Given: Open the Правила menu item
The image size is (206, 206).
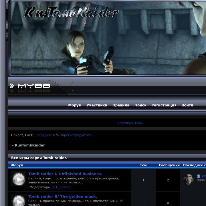Looking at the screenshot, I should 121,105.
